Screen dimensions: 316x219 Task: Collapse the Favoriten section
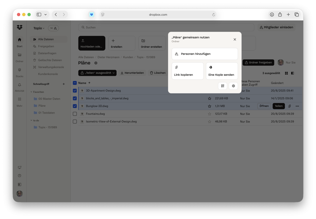31,92
